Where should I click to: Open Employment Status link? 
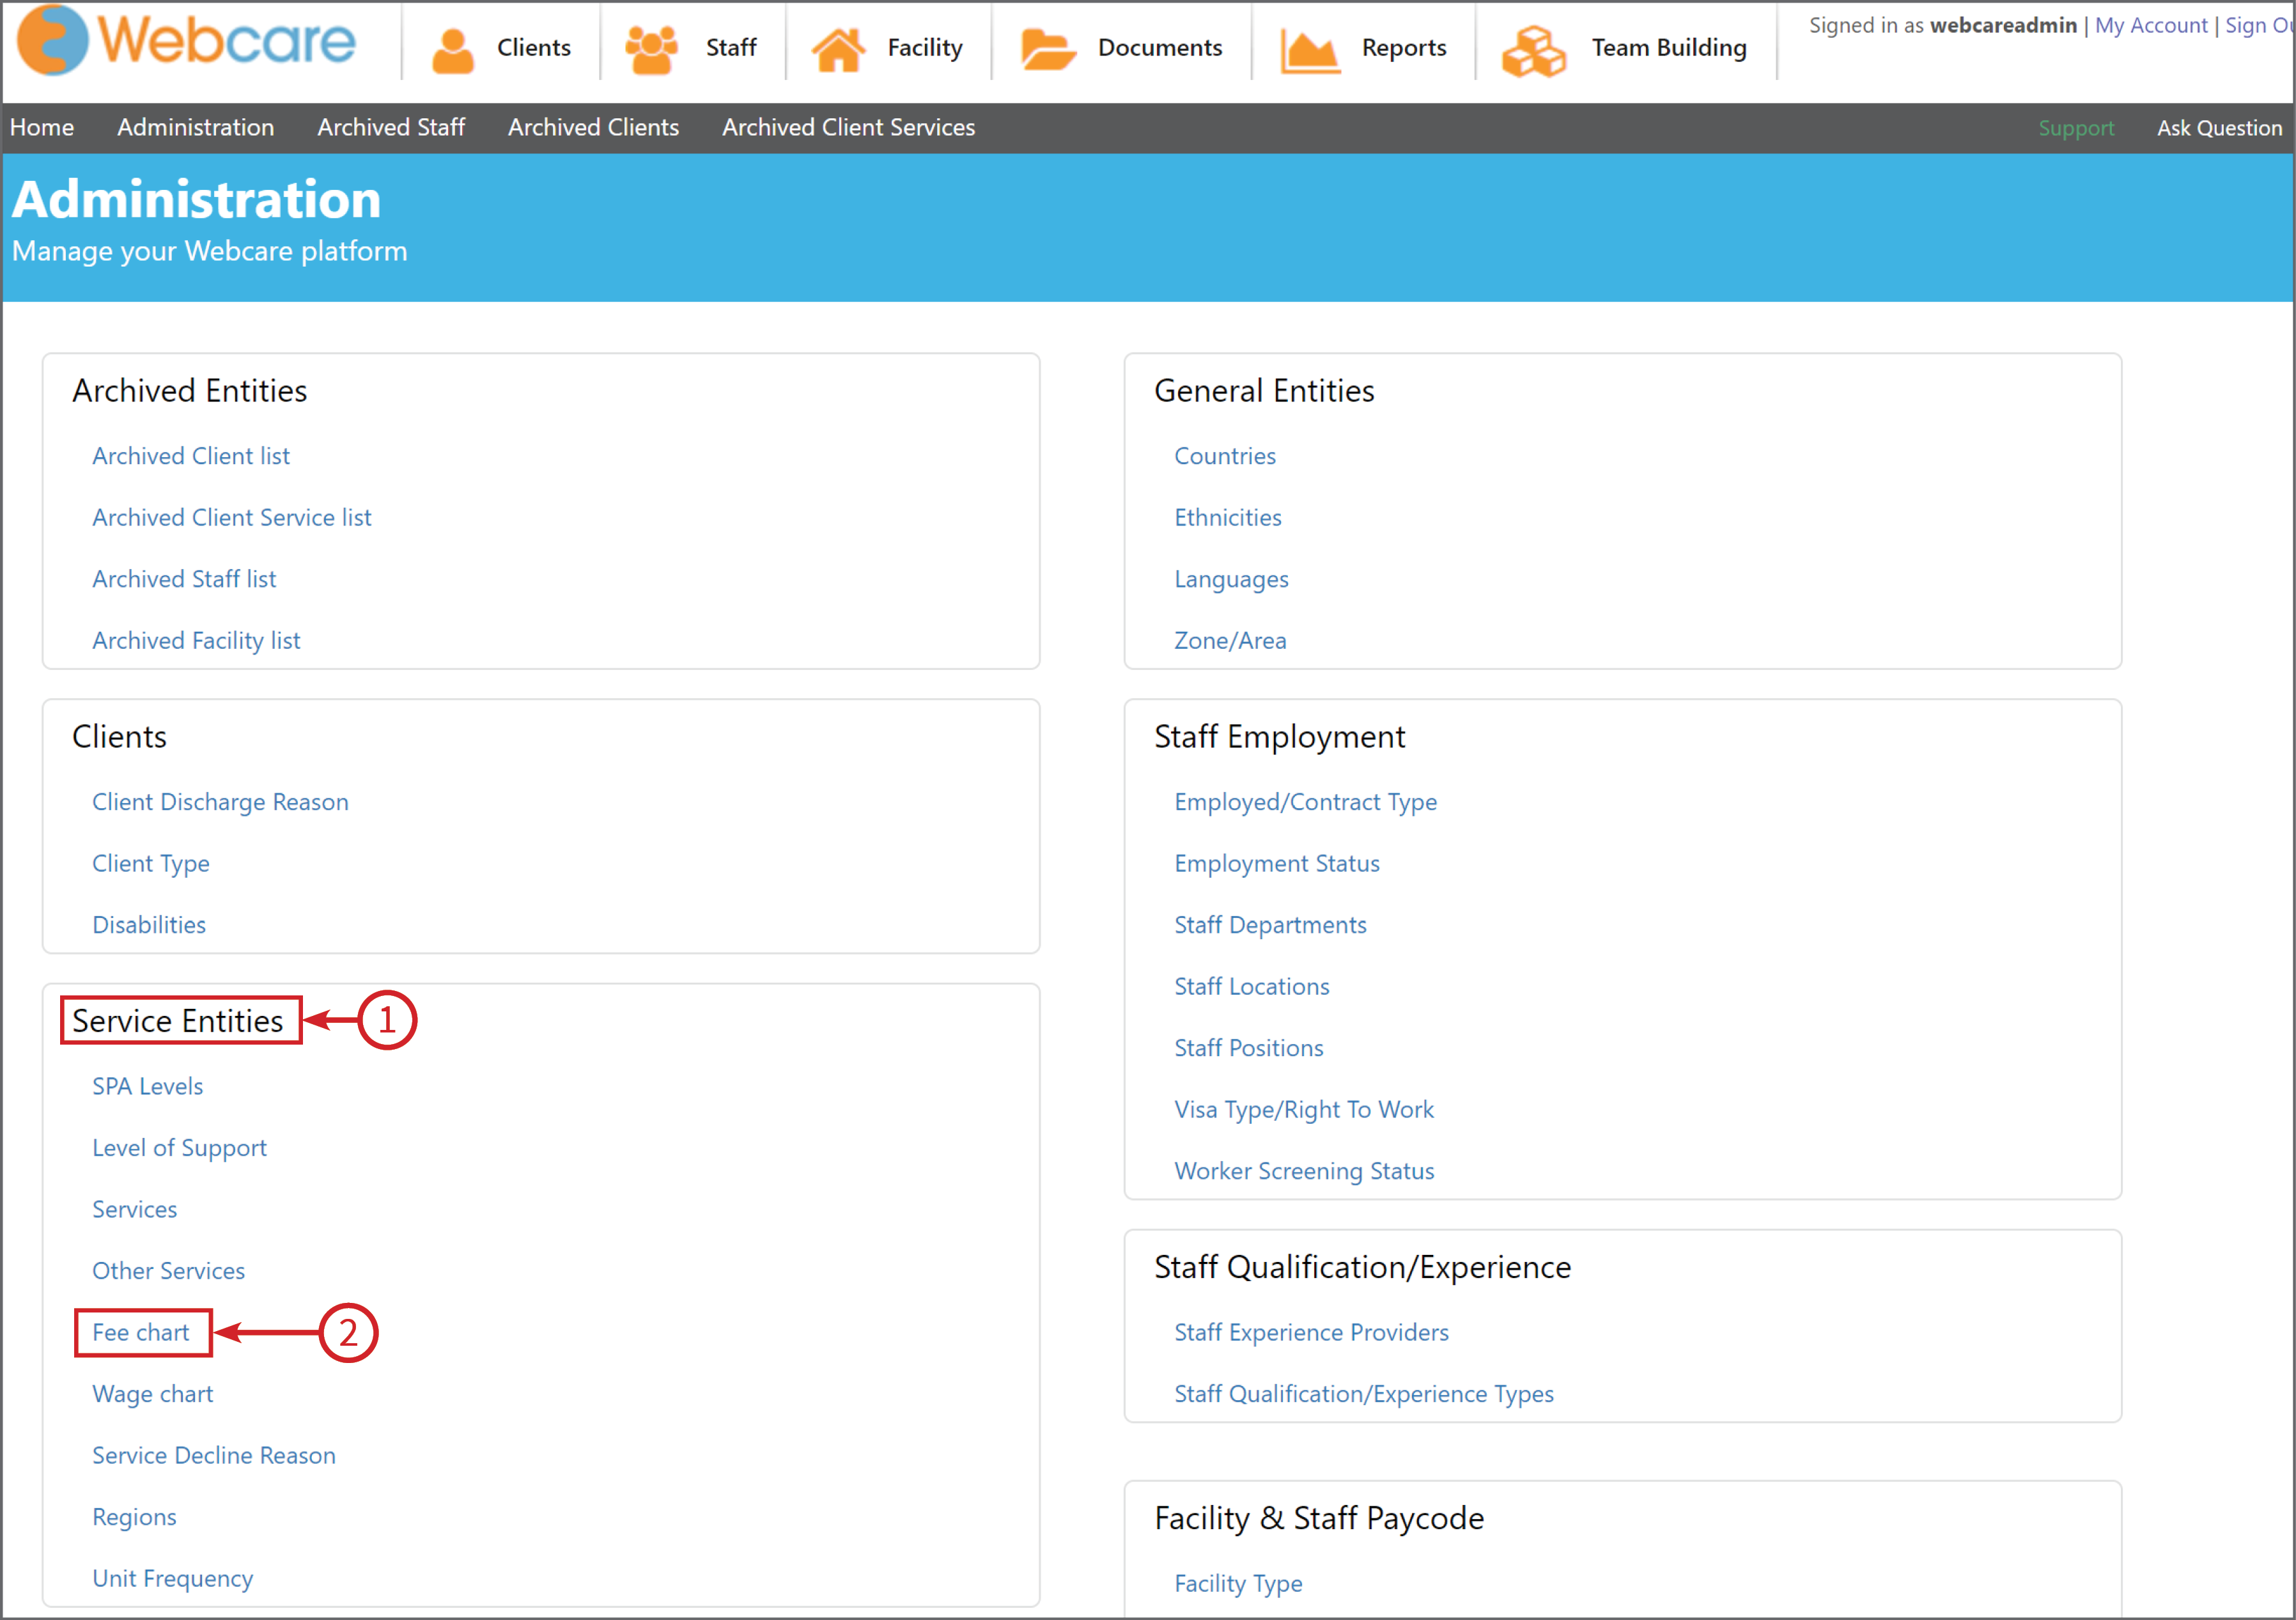point(1277,863)
